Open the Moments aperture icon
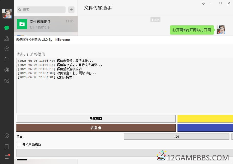 pyautogui.click(x=7, y=70)
